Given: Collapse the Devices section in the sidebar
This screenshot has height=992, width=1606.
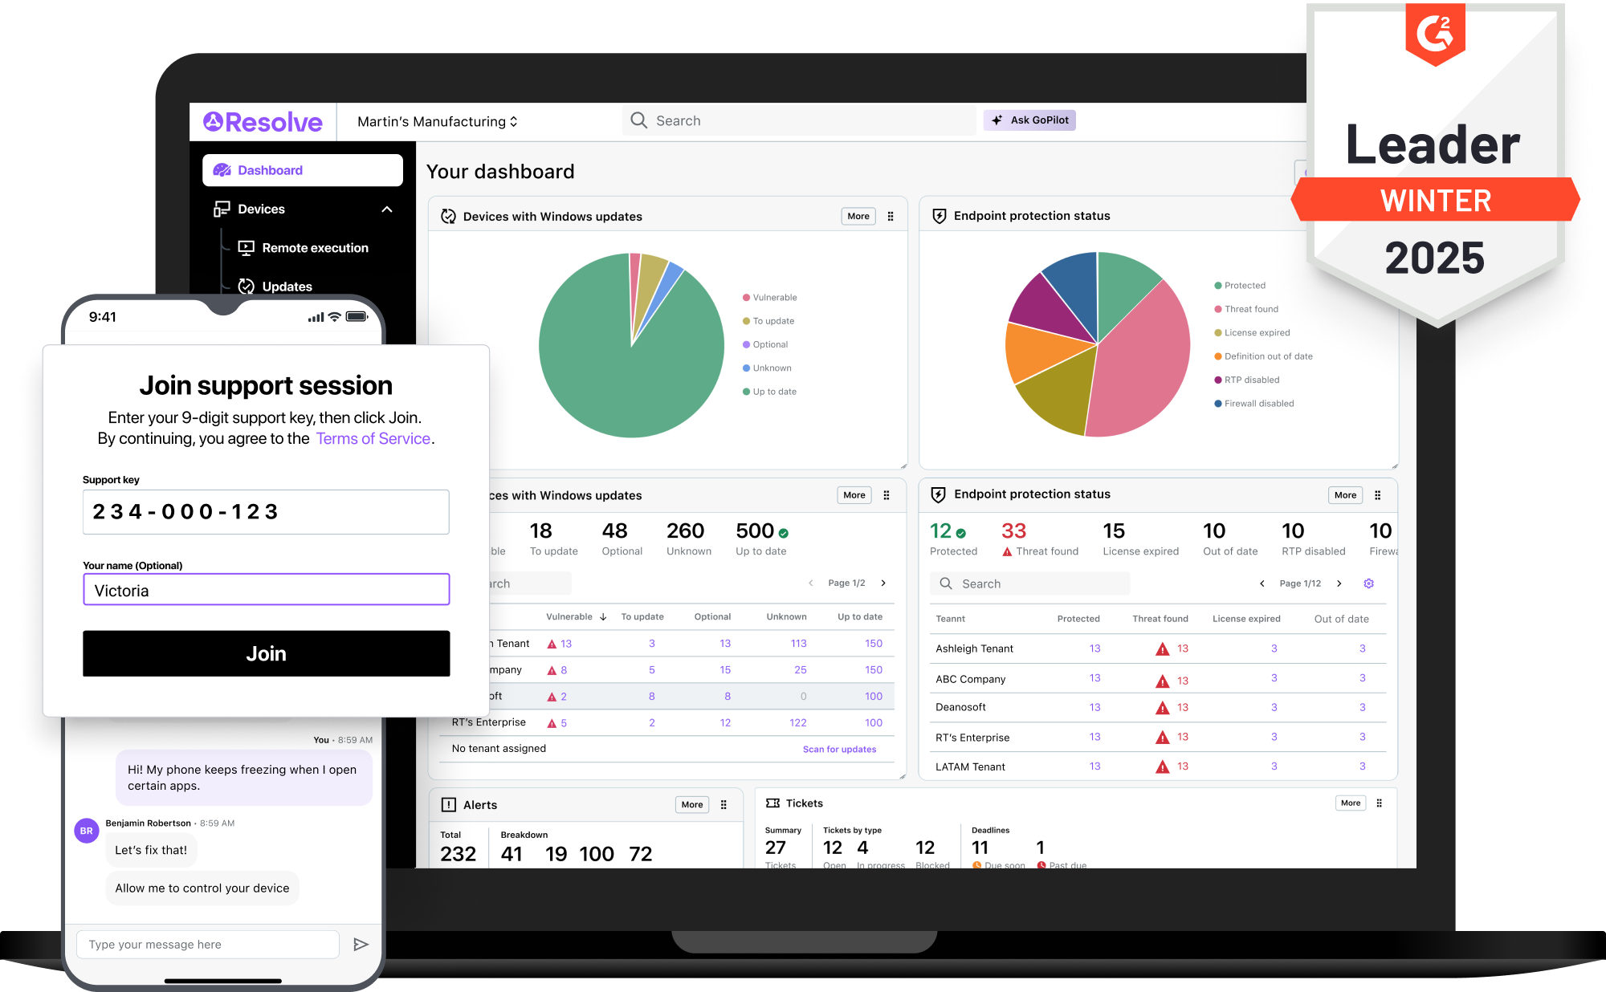Looking at the screenshot, I should [x=387, y=209].
